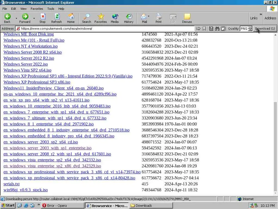Click serials.txt file size 415

145,184
